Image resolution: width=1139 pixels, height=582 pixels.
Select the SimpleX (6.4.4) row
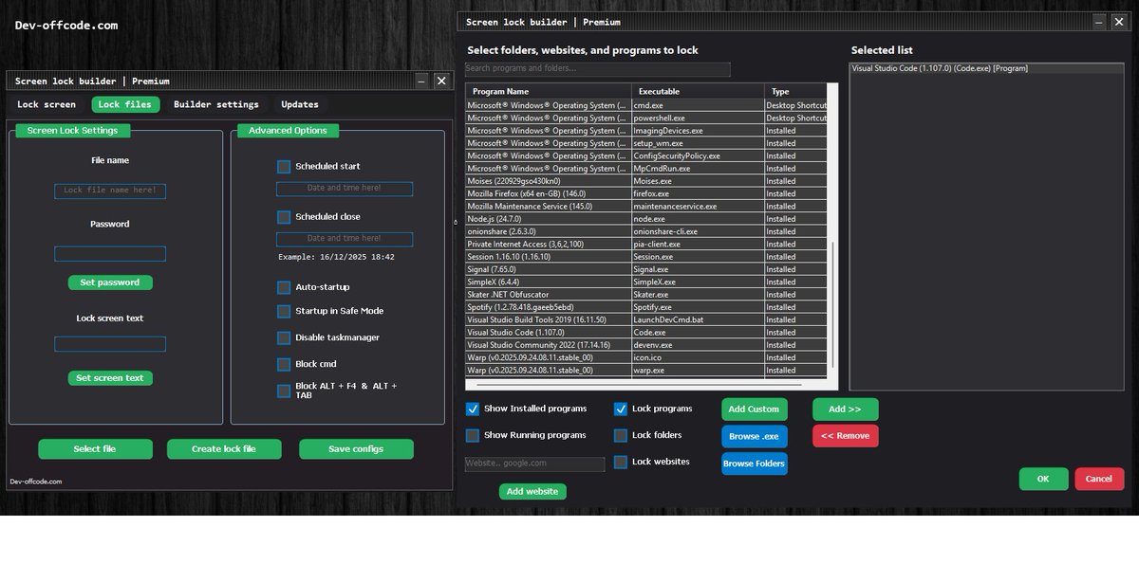click(646, 282)
